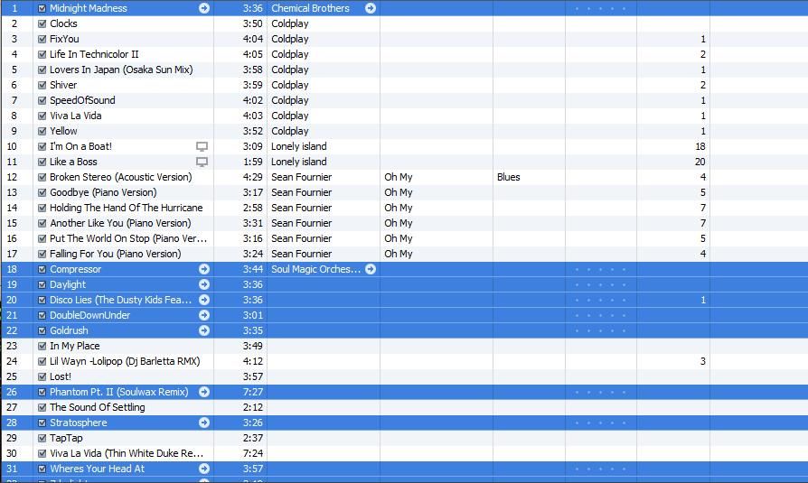Click the arrow icon next to Midnight Madness
808x483 pixels.
click(204, 8)
